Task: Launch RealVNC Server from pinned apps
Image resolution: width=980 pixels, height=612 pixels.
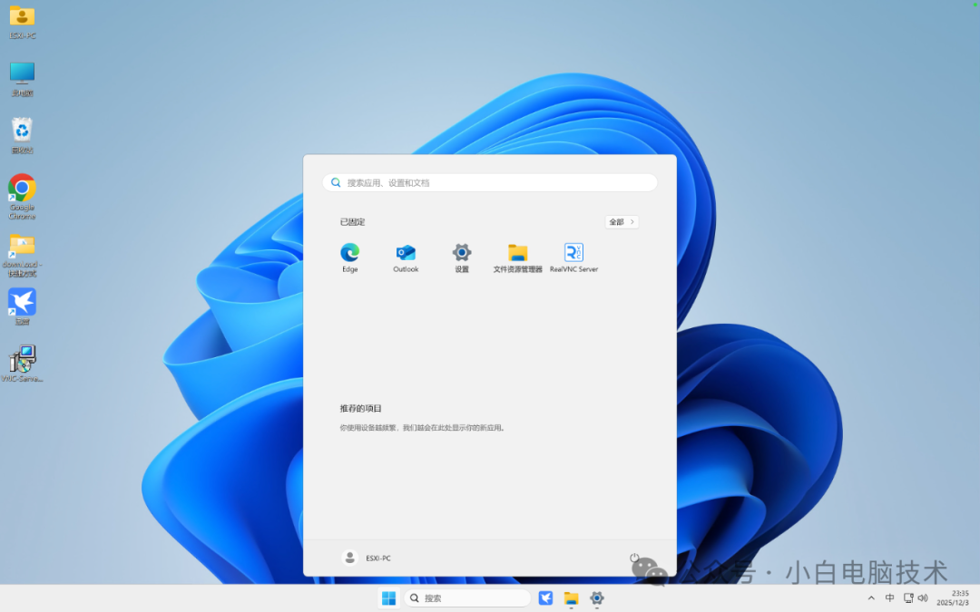Action: 573,257
